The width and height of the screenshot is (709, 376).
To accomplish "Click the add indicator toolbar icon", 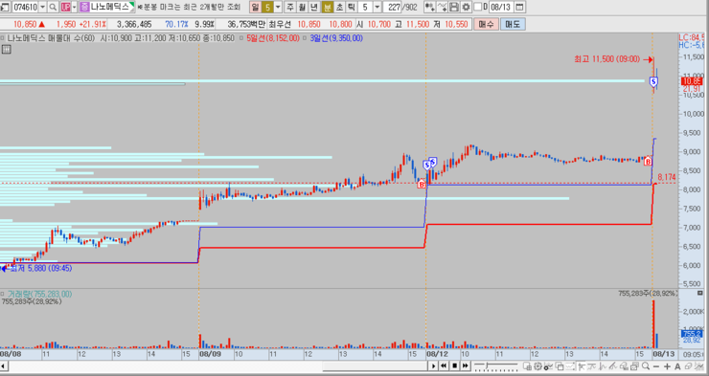I will [x=429, y=7].
